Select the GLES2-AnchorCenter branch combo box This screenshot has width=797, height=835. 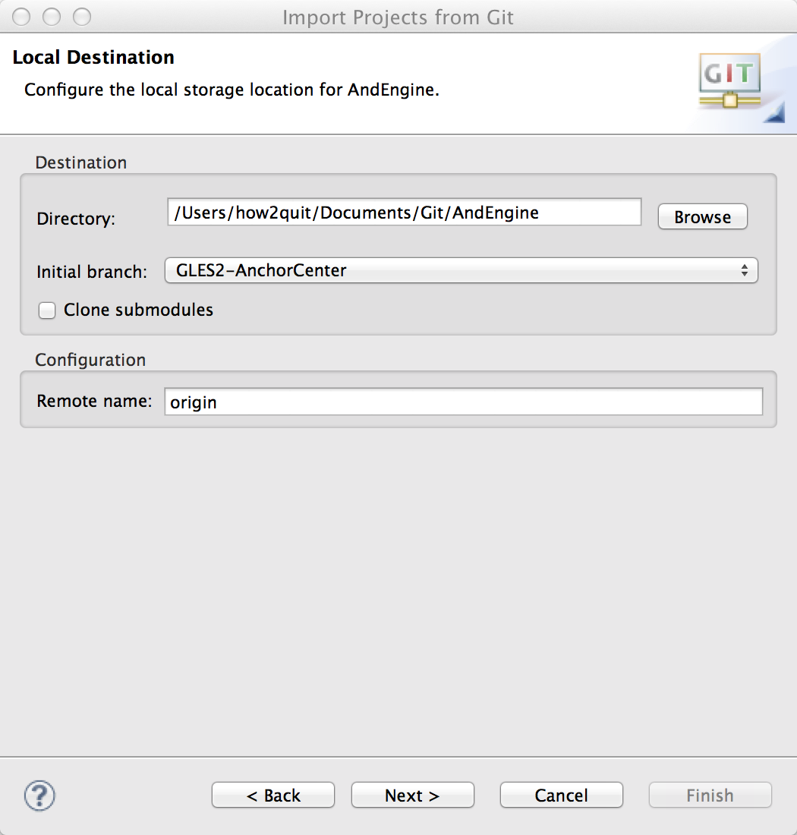(x=461, y=270)
